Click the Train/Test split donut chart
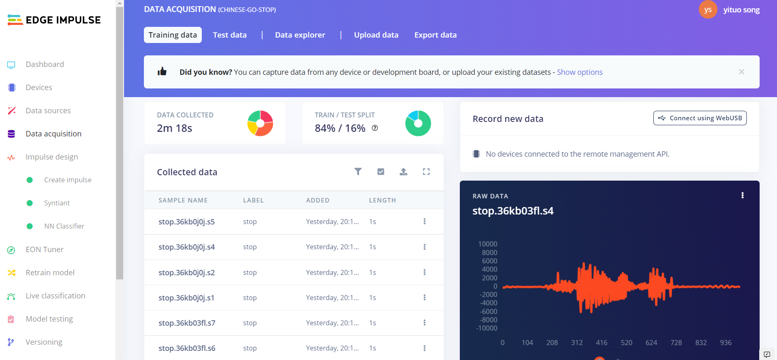 point(418,123)
